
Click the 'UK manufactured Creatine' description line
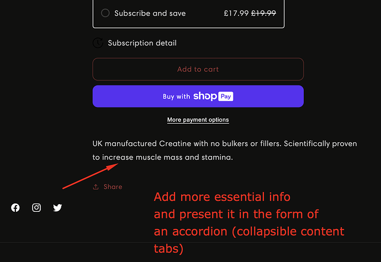coord(225,143)
